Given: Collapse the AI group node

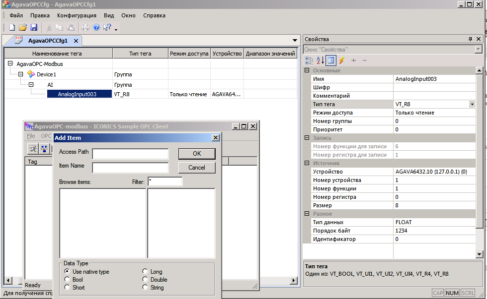Looking at the screenshot, I should tap(31, 84).
